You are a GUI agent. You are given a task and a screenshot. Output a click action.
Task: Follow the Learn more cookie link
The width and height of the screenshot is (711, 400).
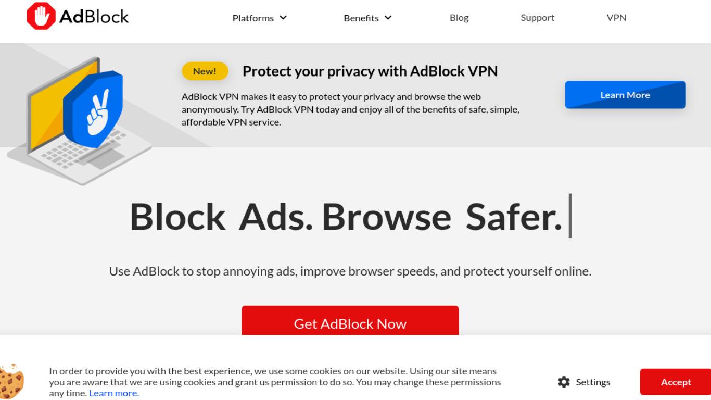(x=114, y=393)
